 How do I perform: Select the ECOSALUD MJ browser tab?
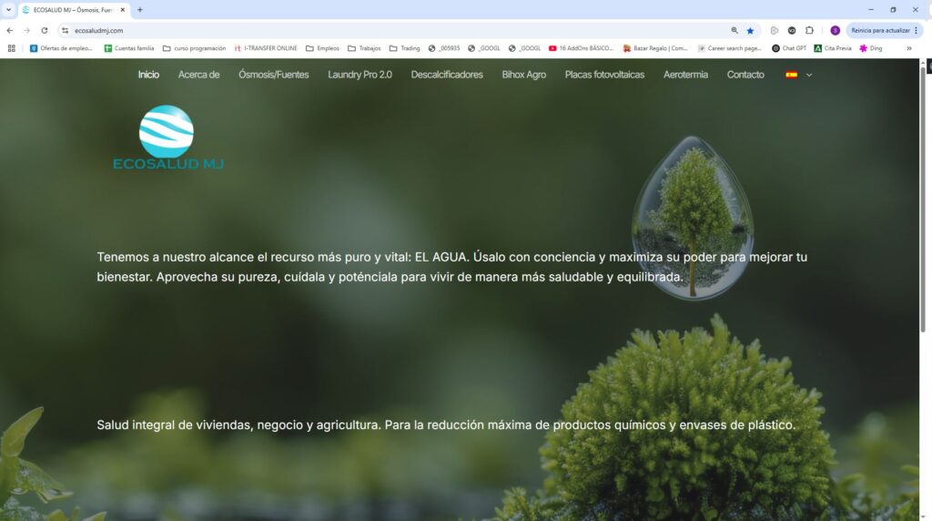(73, 10)
